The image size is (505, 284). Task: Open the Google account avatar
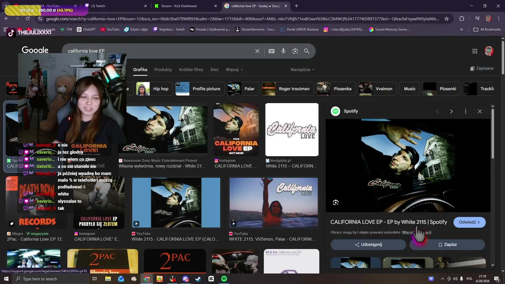(x=489, y=51)
